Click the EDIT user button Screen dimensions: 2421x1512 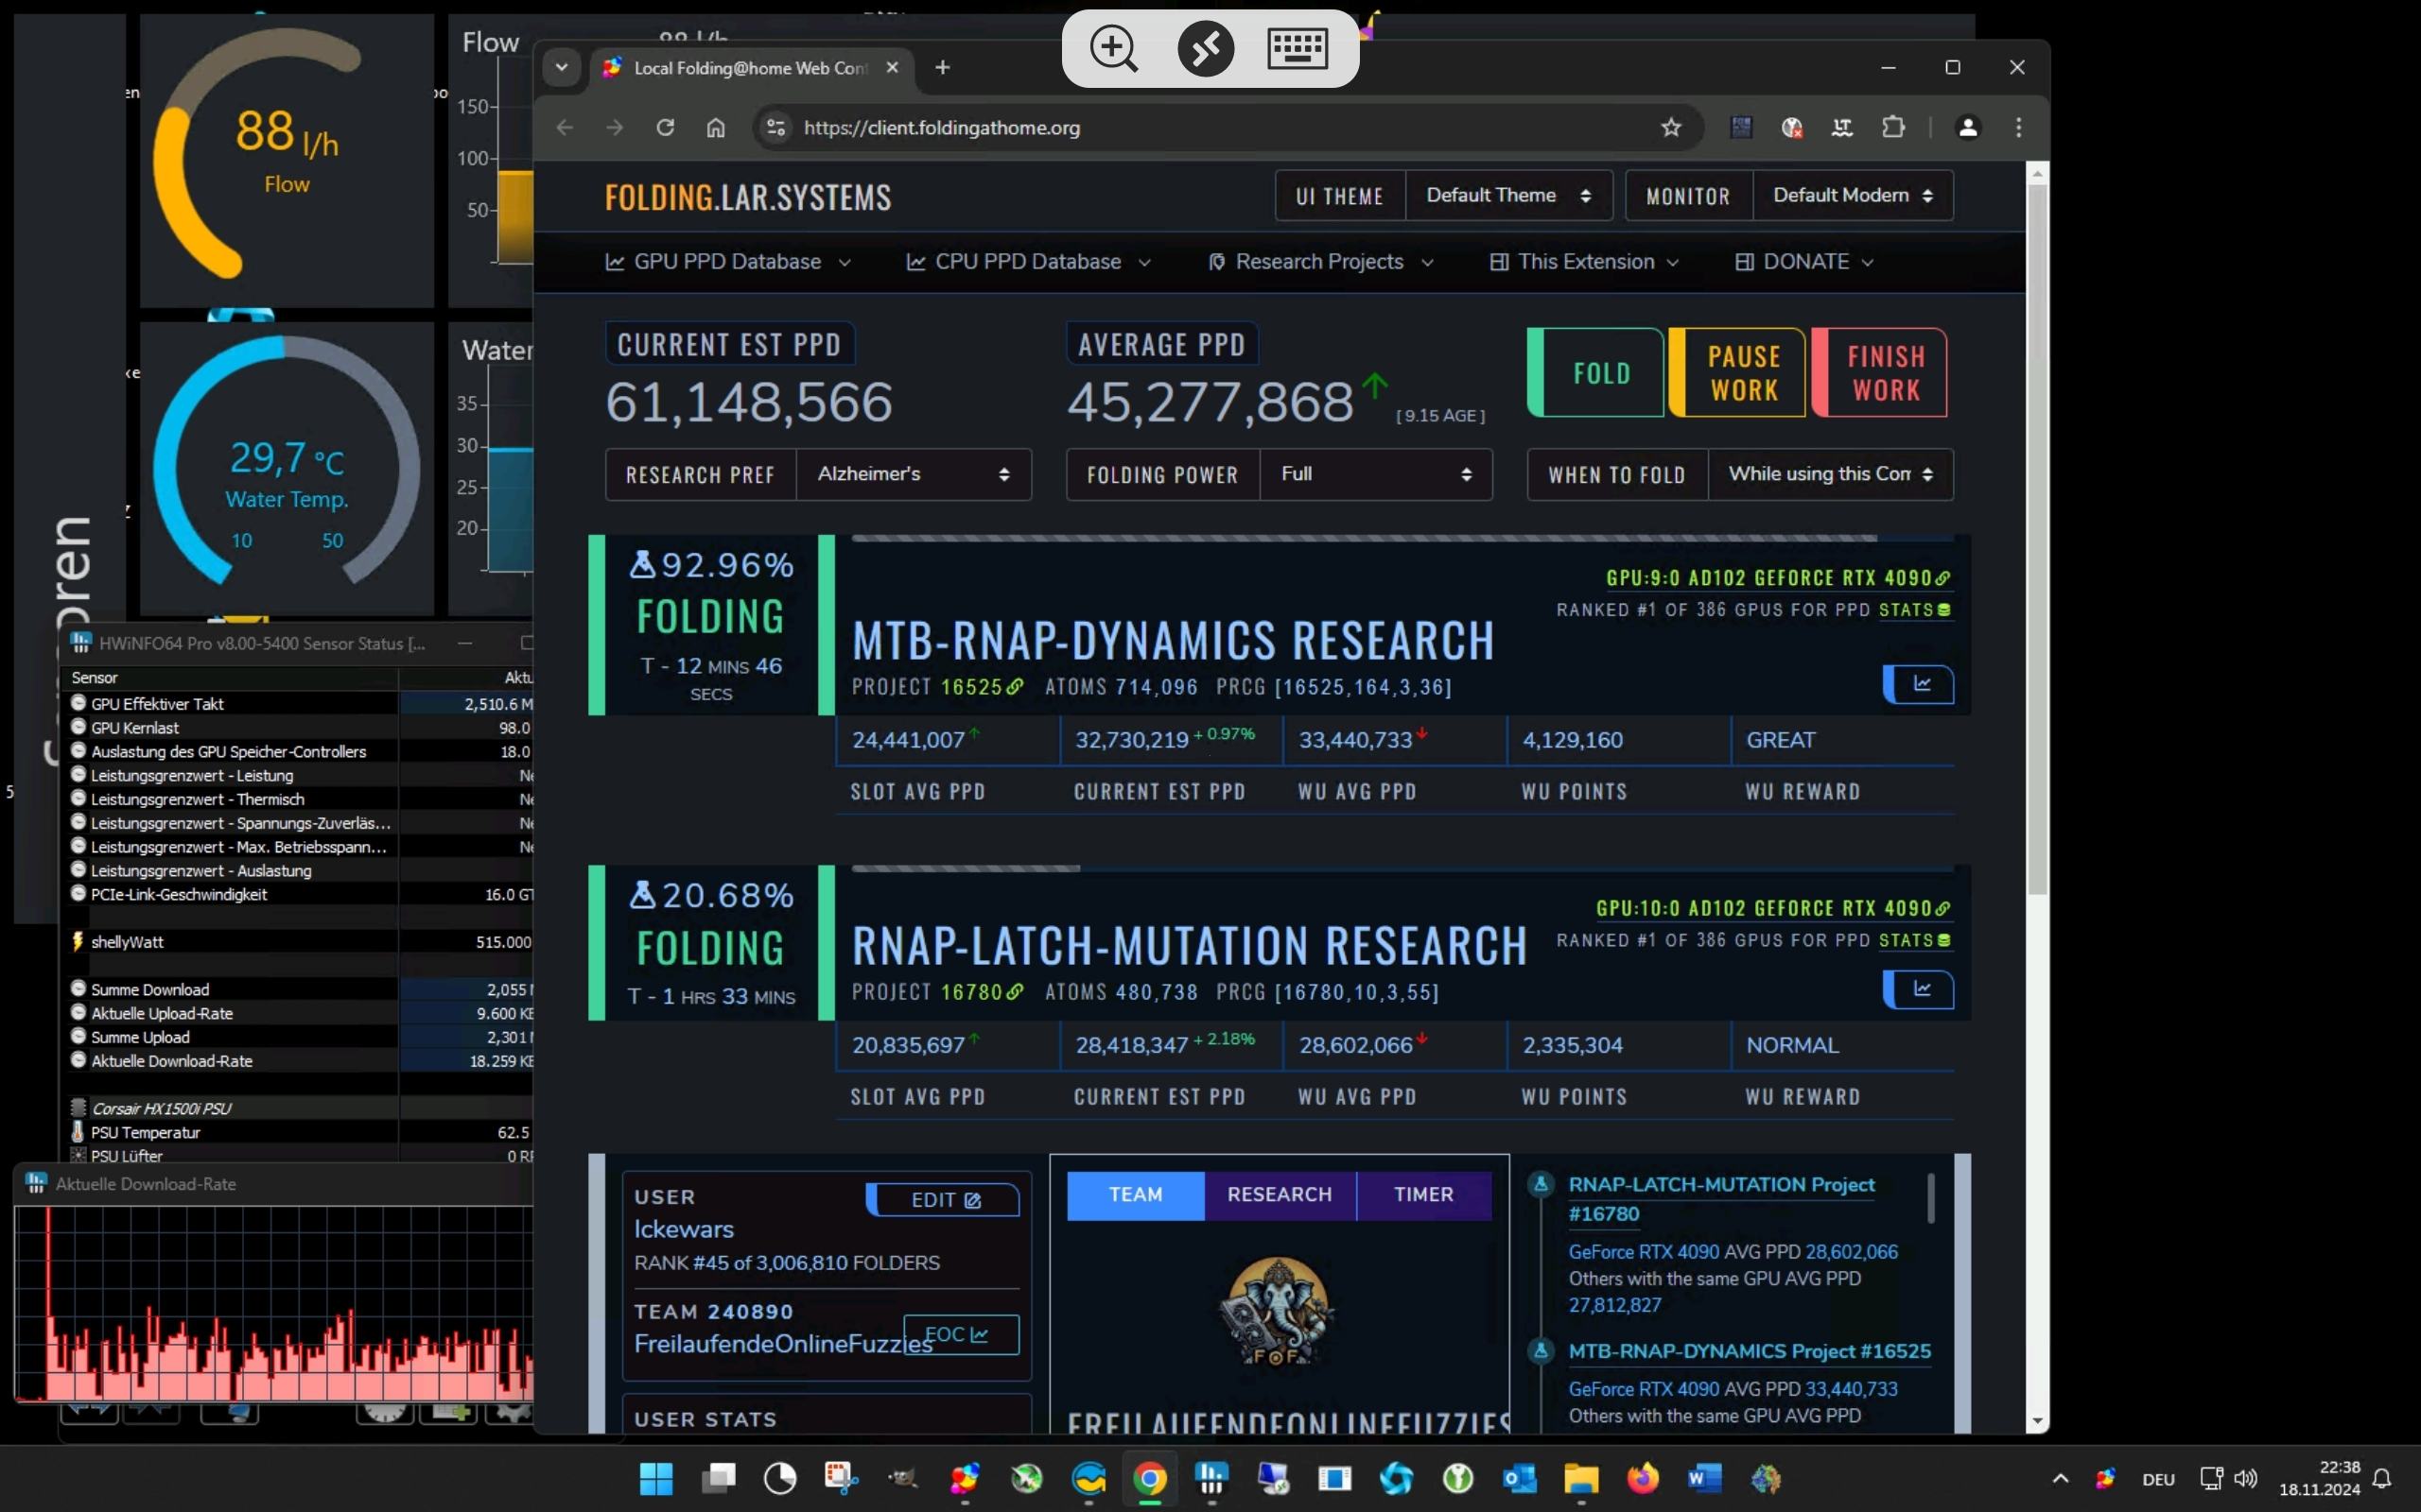(x=945, y=1200)
